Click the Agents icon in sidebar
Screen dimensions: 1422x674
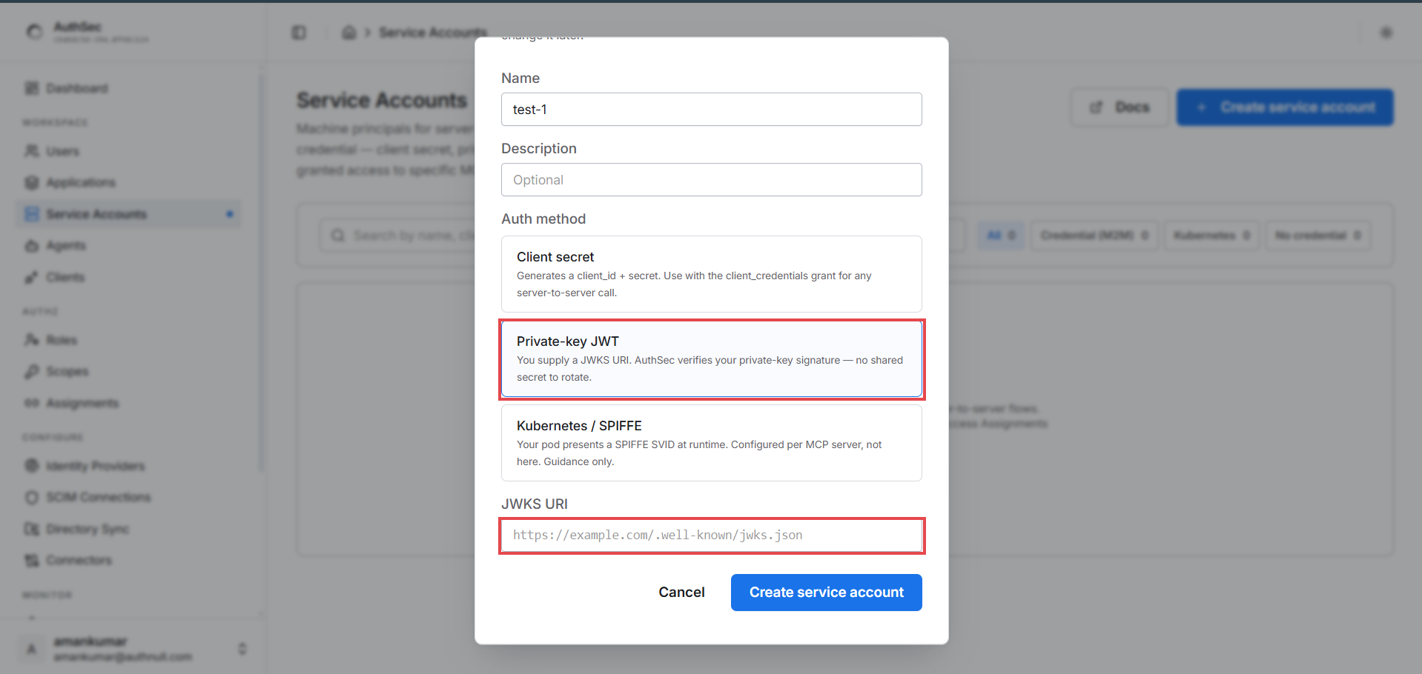coord(32,245)
